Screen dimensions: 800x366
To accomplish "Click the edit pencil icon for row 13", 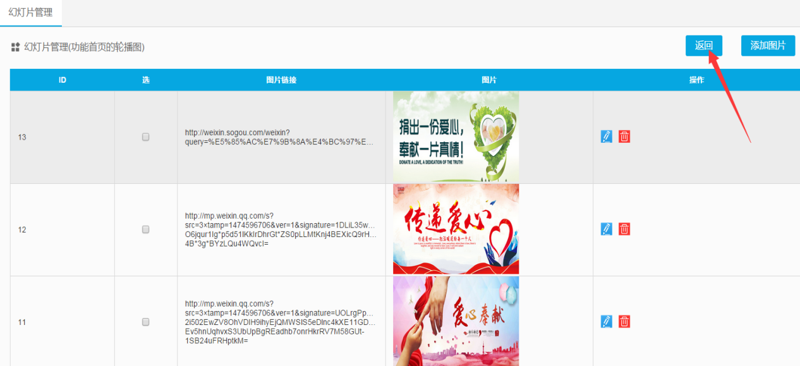I will pyautogui.click(x=607, y=137).
